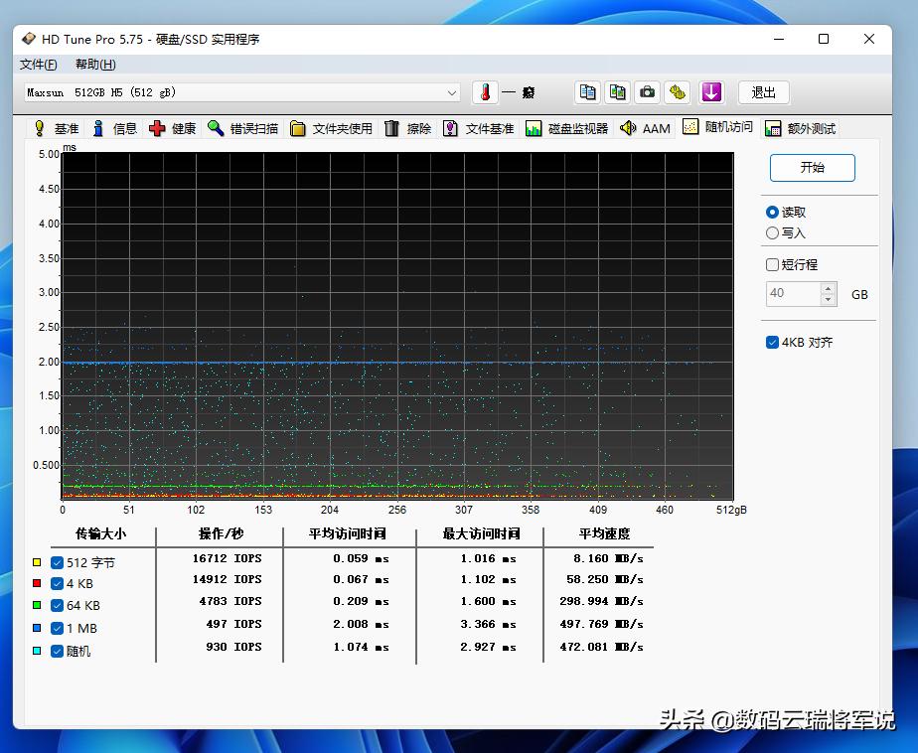Image resolution: width=918 pixels, height=753 pixels.
Task: Select the 写入 write radio button
Action: pyautogui.click(x=772, y=233)
